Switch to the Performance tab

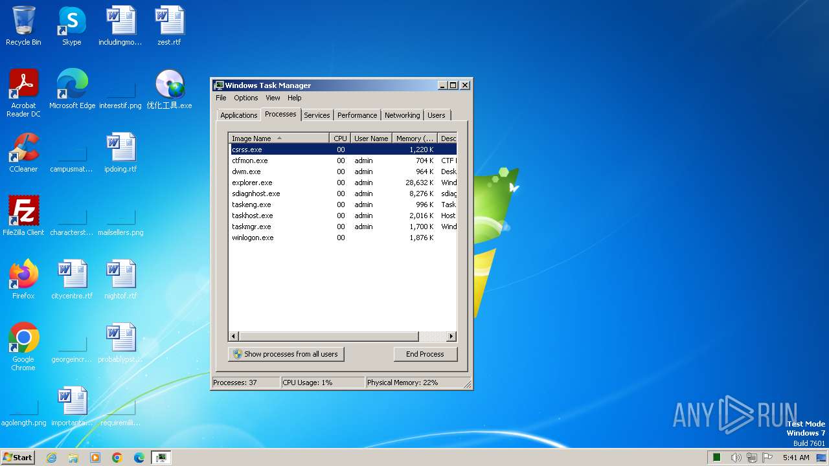tap(357, 115)
